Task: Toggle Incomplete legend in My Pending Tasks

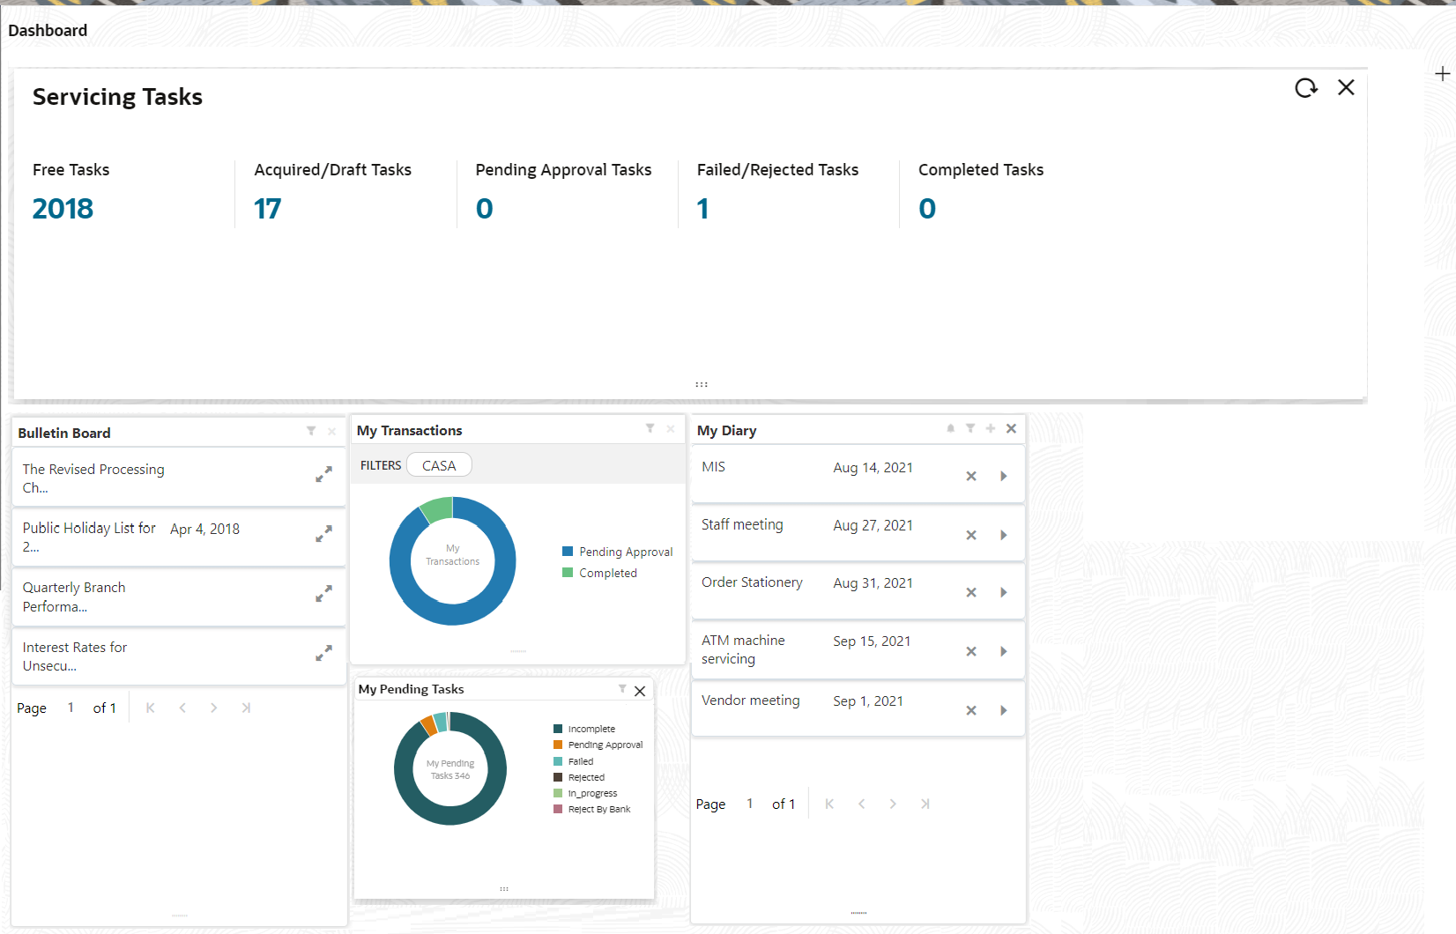Action: 591,729
